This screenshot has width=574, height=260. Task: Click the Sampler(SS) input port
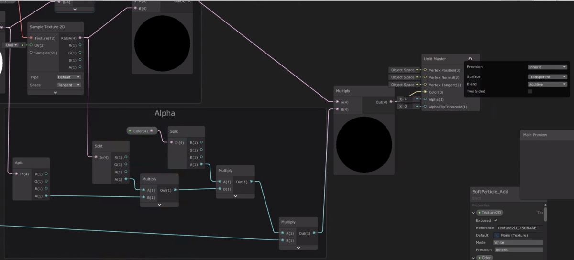pos(31,53)
